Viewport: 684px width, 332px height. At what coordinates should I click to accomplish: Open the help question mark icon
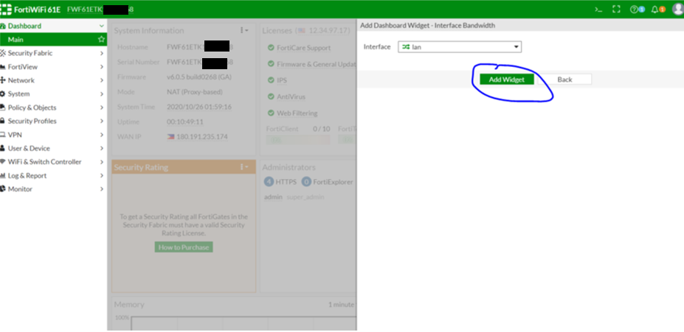pyautogui.click(x=634, y=9)
